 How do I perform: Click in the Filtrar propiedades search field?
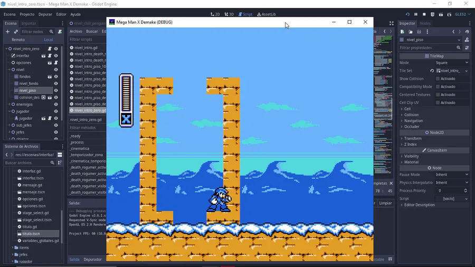tap(430, 48)
